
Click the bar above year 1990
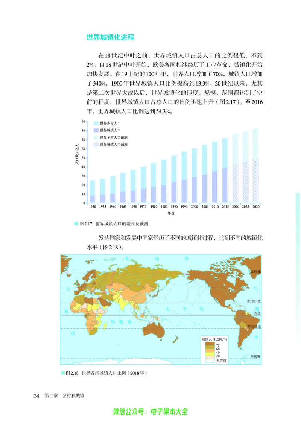174,179
